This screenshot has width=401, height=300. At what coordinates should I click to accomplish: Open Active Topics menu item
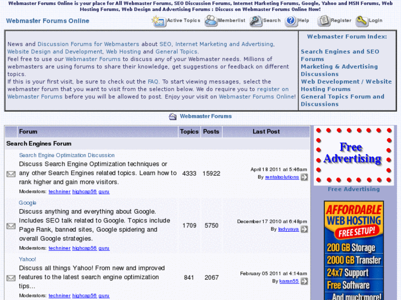tap(183, 20)
